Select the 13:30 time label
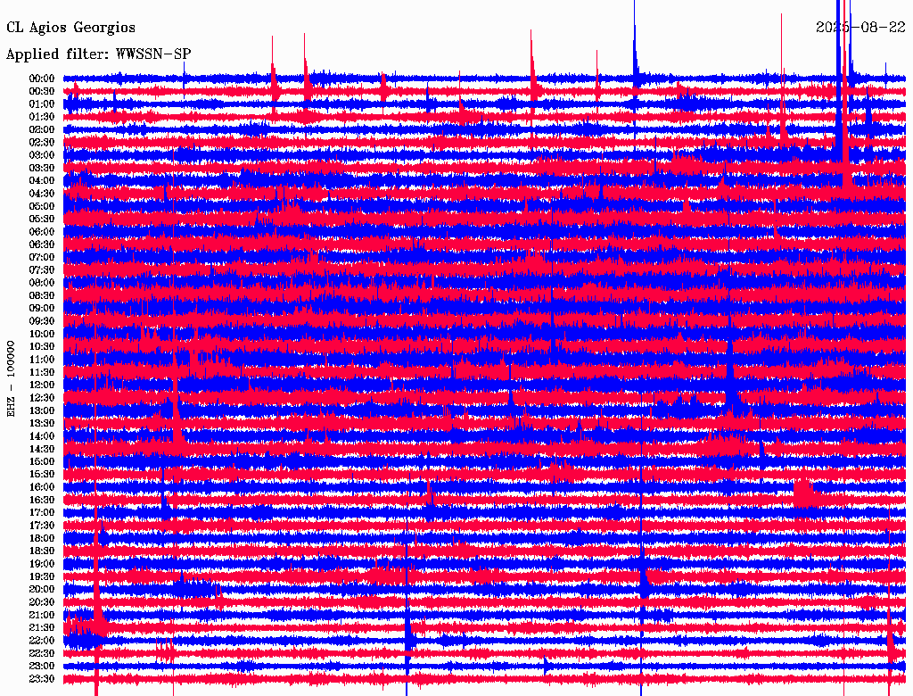913x696 pixels. (x=42, y=423)
